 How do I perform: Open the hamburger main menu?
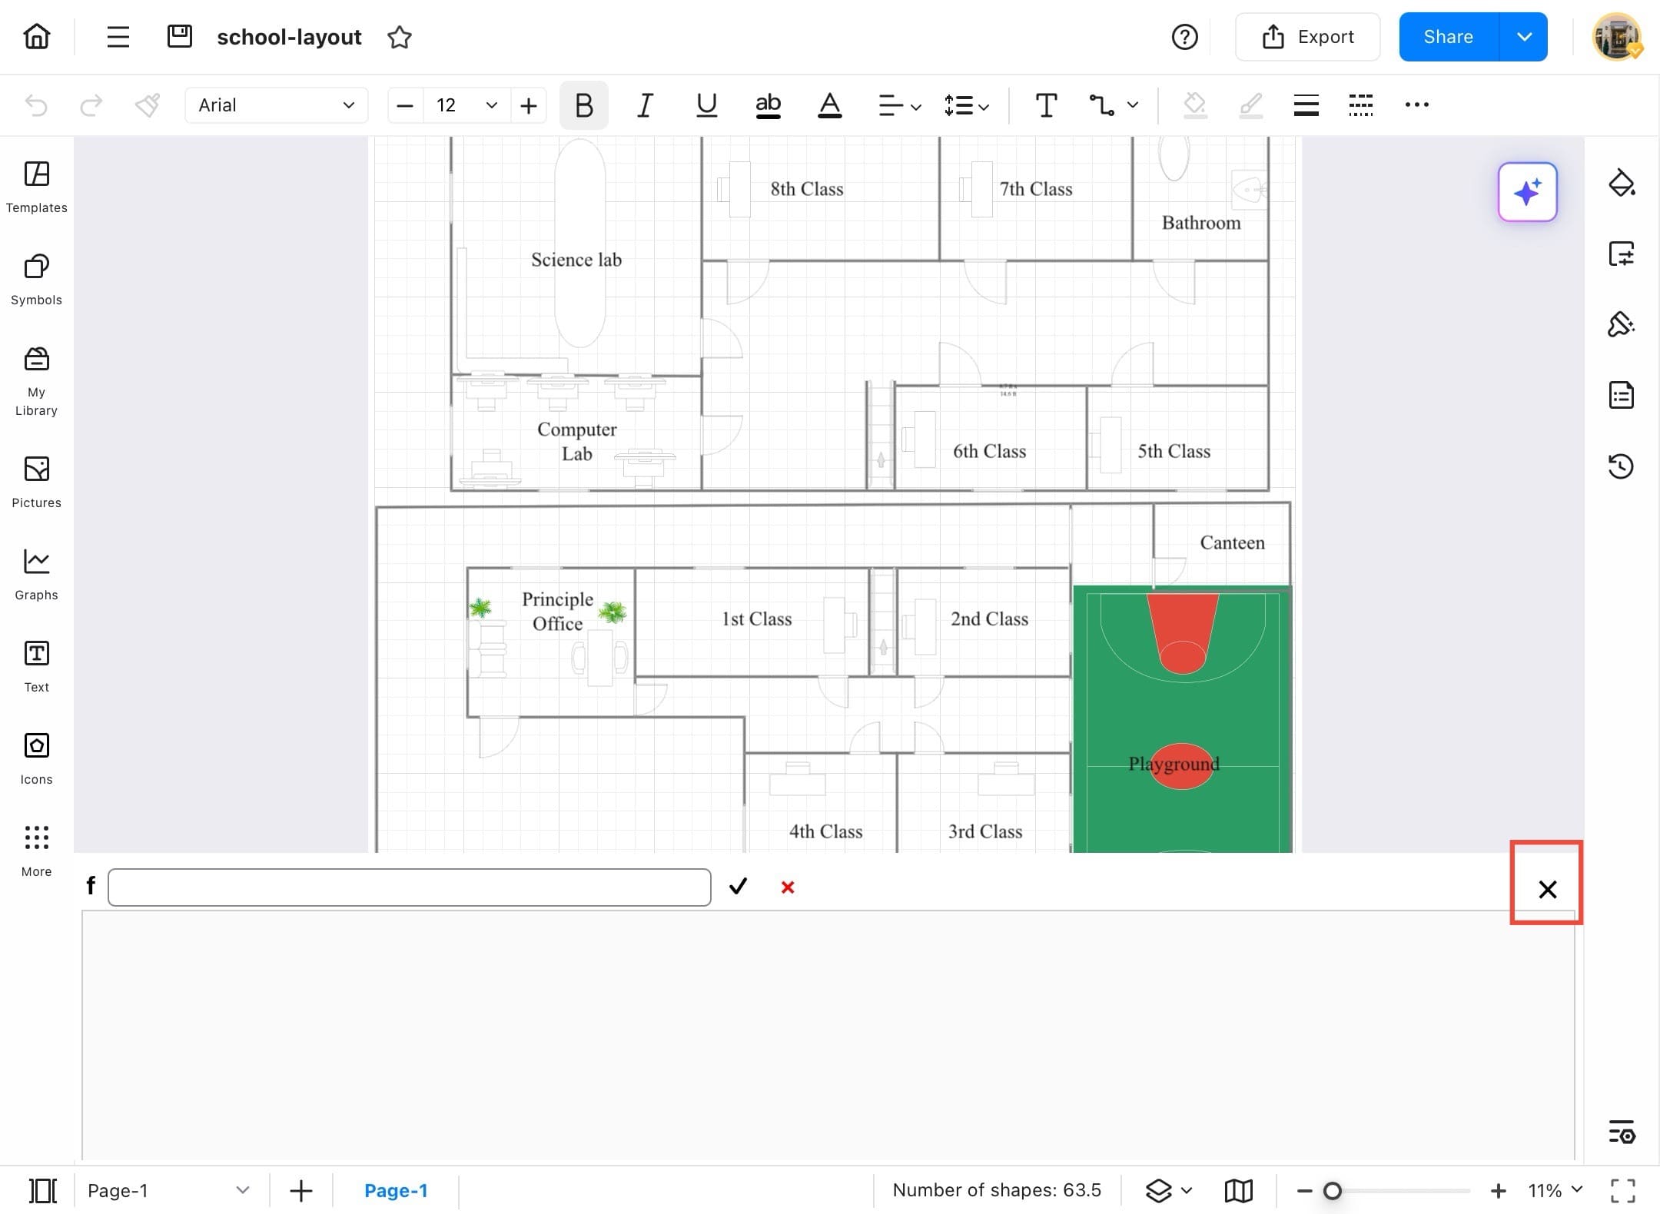click(118, 37)
